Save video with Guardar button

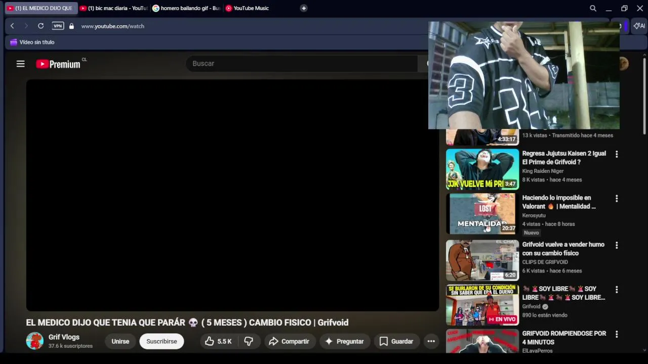click(x=396, y=341)
